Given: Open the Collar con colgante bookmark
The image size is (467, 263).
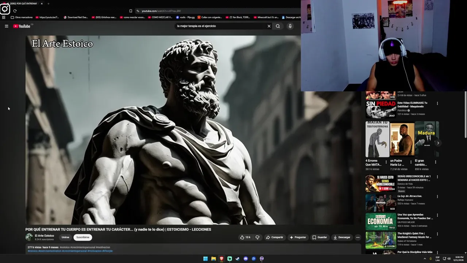Looking at the screenshot, I should pyautogui.click(x=210, y=17).
